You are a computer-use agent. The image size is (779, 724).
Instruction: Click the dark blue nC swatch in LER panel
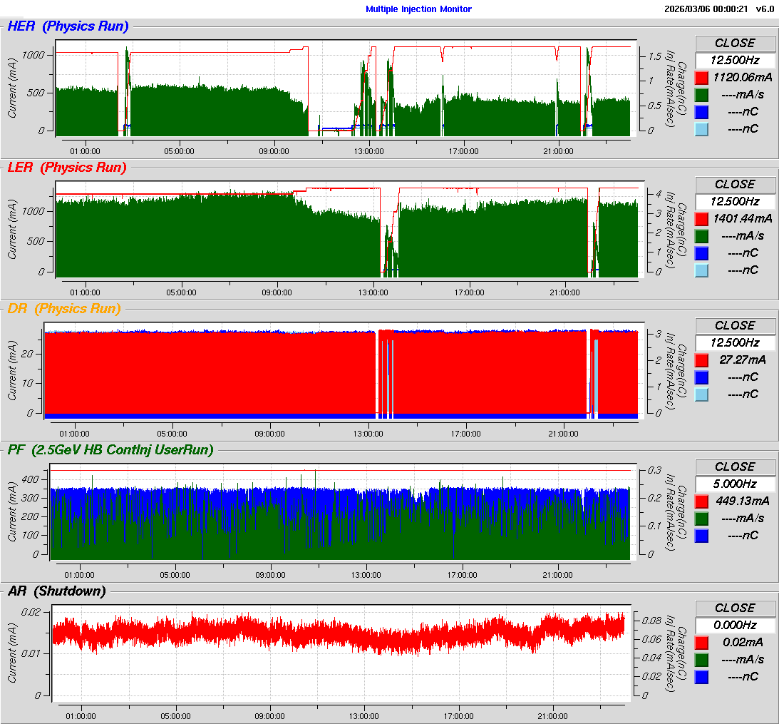coord(701,253)
